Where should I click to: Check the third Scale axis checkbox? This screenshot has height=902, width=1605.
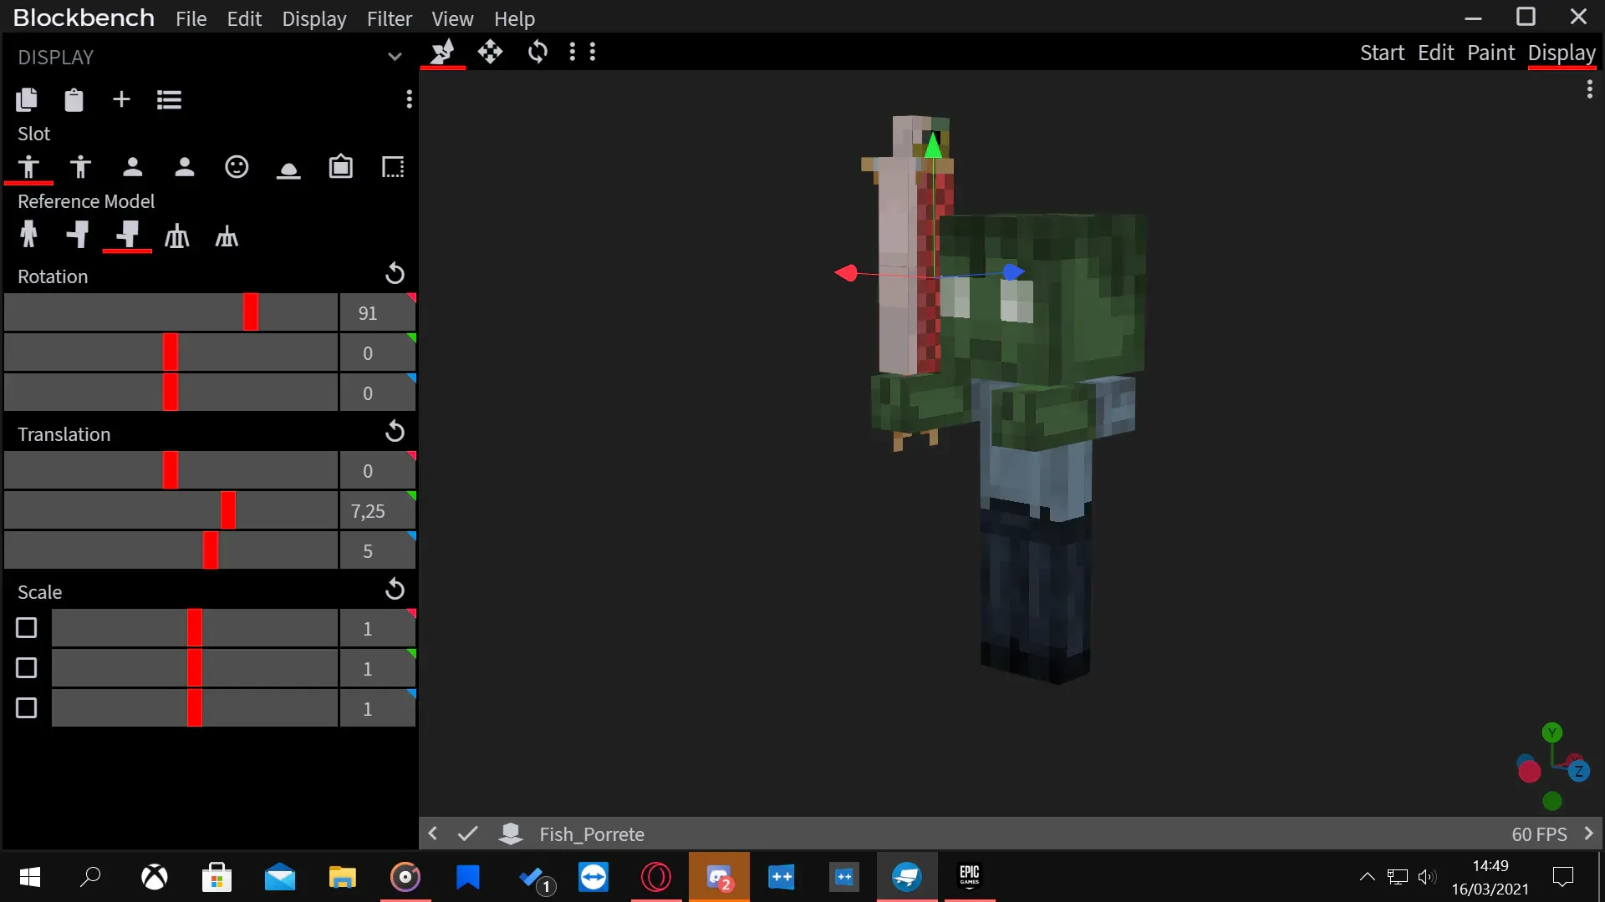(x=27, y=707)
